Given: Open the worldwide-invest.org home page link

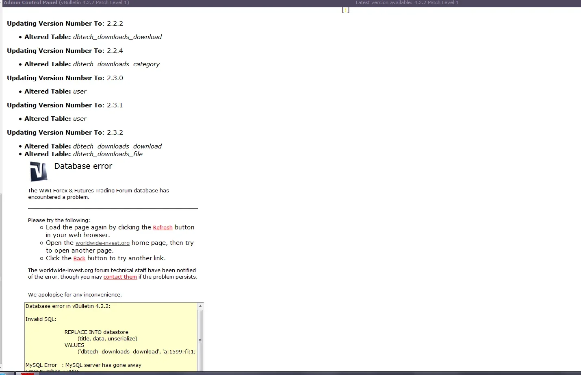Looking at the screenshot, I should pos(102,243).
